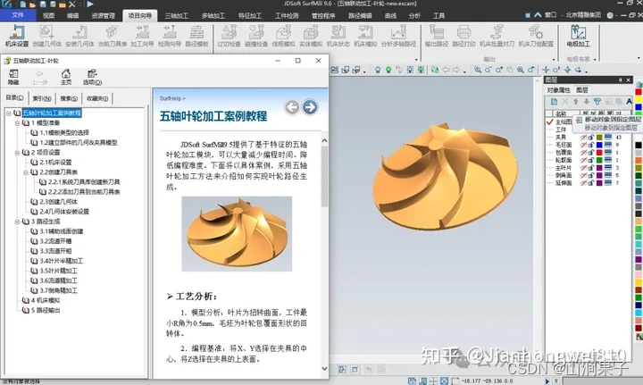
Task: Open 4 机床模拟 topic
Action: click(x=46, y=300)
